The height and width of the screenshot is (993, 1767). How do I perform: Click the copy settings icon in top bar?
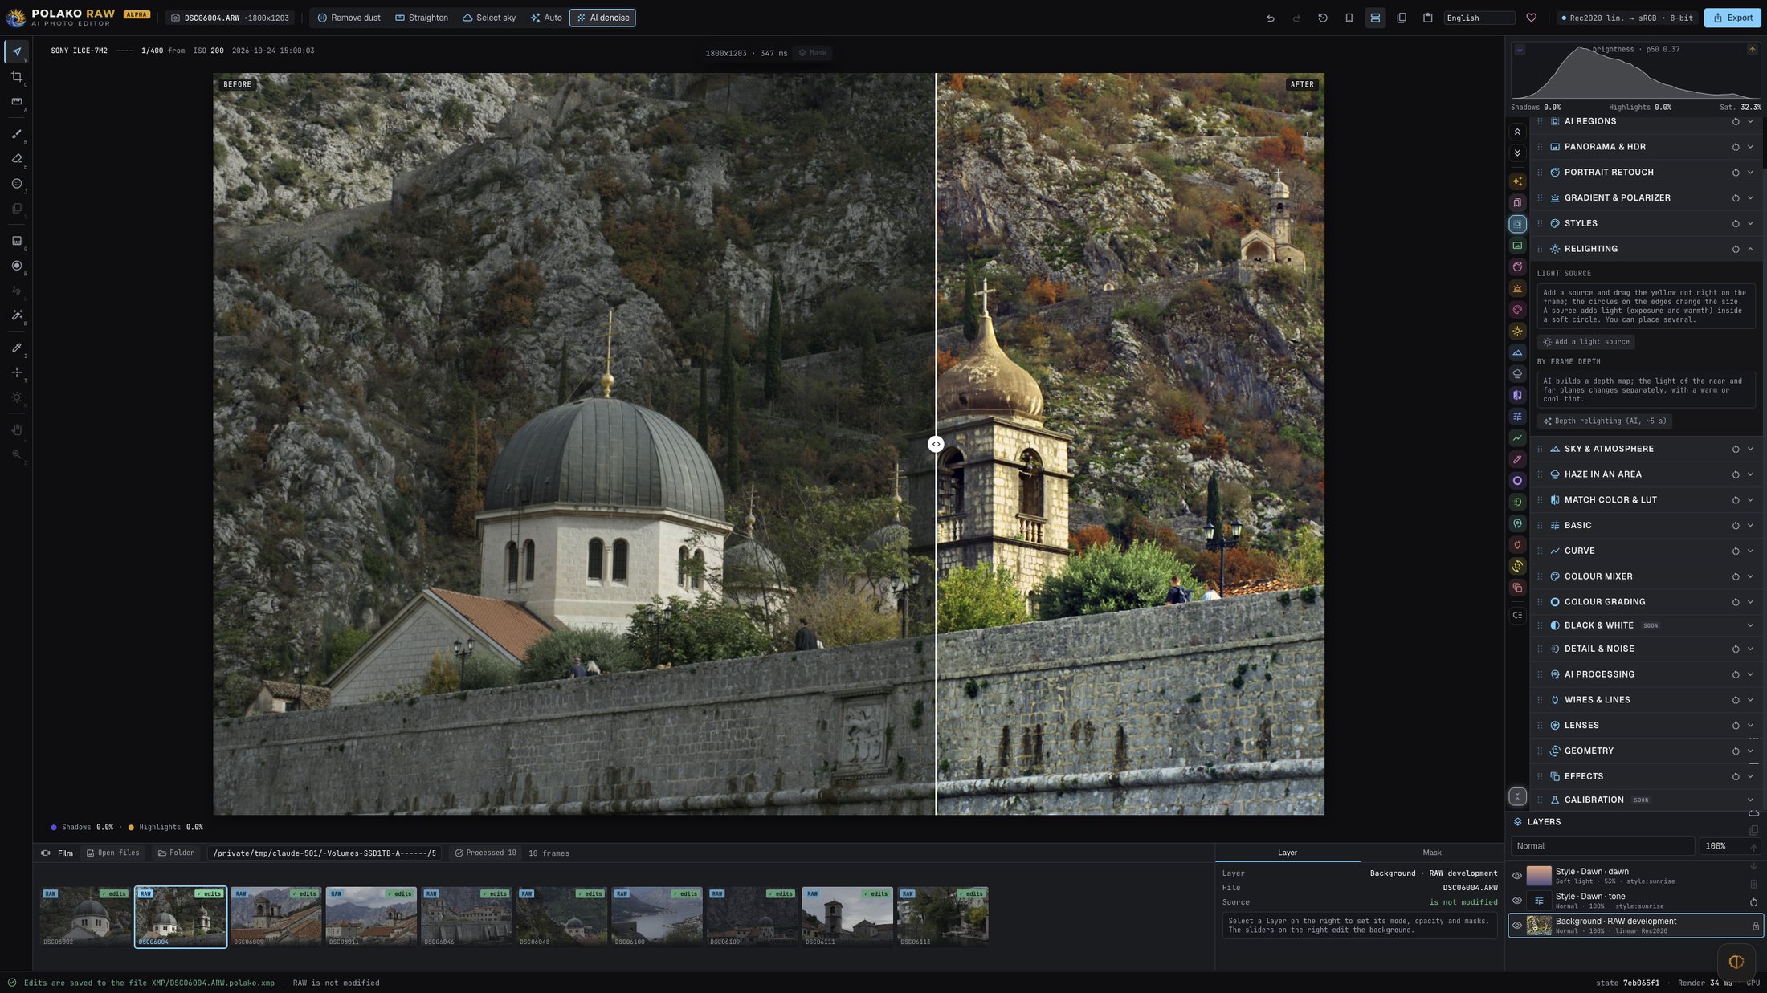(1402, 18)
